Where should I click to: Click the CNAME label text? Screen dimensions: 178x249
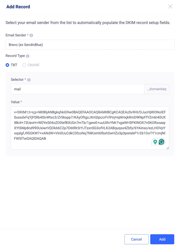[x=33, y=65]
